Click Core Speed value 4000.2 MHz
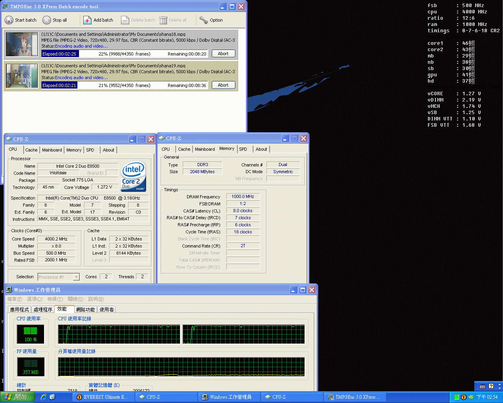The height and width of the screenshot is (403, 503). tap(56, 239)
